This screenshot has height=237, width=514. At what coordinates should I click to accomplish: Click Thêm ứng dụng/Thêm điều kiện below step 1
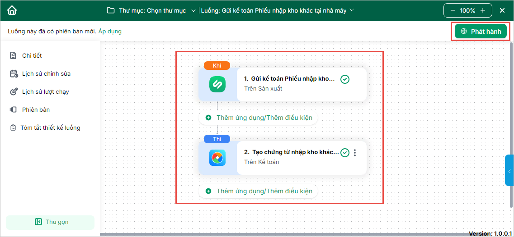258,117
